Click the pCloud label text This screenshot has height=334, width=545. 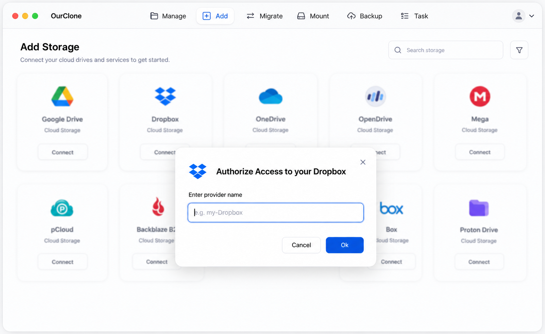[x=62, y=230]
